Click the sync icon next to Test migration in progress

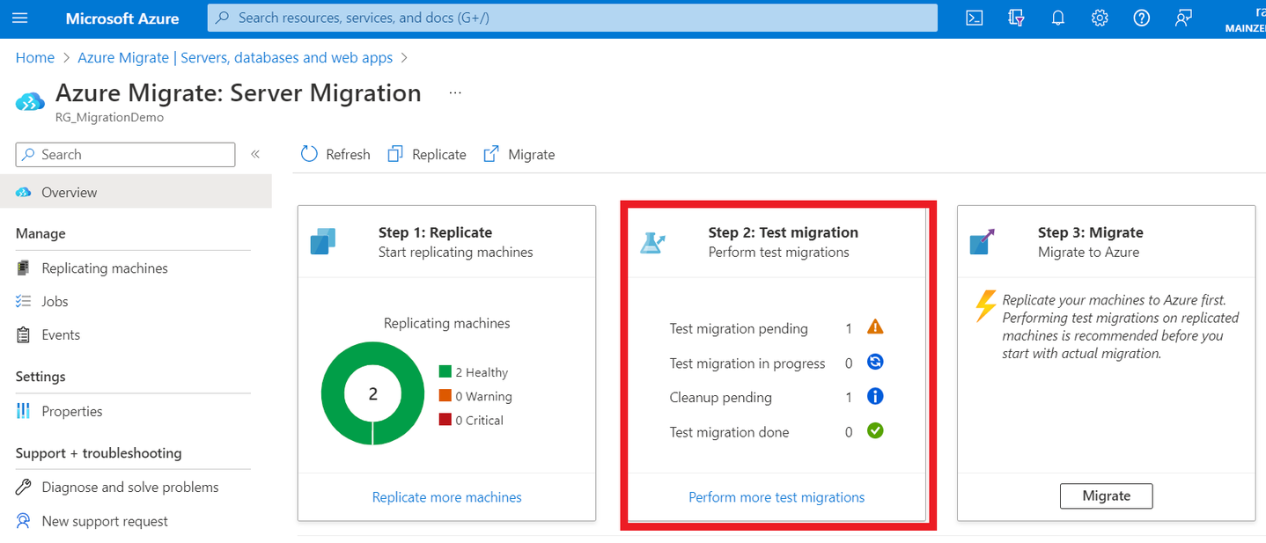pos(875,362)
